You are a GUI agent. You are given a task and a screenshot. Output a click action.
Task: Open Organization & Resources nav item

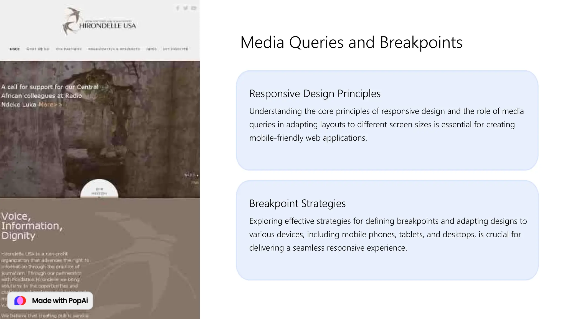pos(114,49)
